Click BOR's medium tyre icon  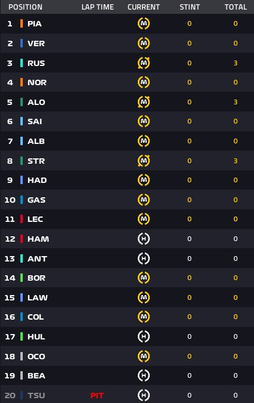(x=144, y=278)
